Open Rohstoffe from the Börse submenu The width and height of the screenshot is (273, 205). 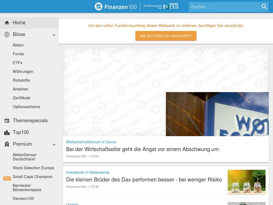pos(21,80)
